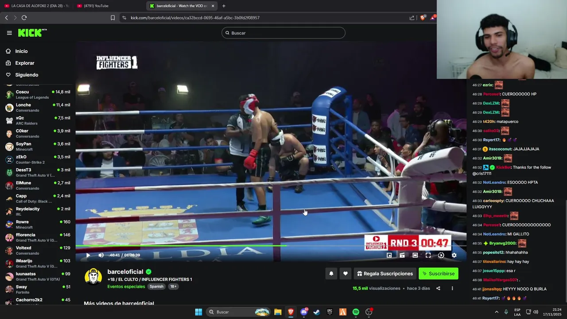Image resolution: width=567 pixels, height=319 pixels.
Task: Open Rowre channel in sidebar
Action: click(38, 224)
